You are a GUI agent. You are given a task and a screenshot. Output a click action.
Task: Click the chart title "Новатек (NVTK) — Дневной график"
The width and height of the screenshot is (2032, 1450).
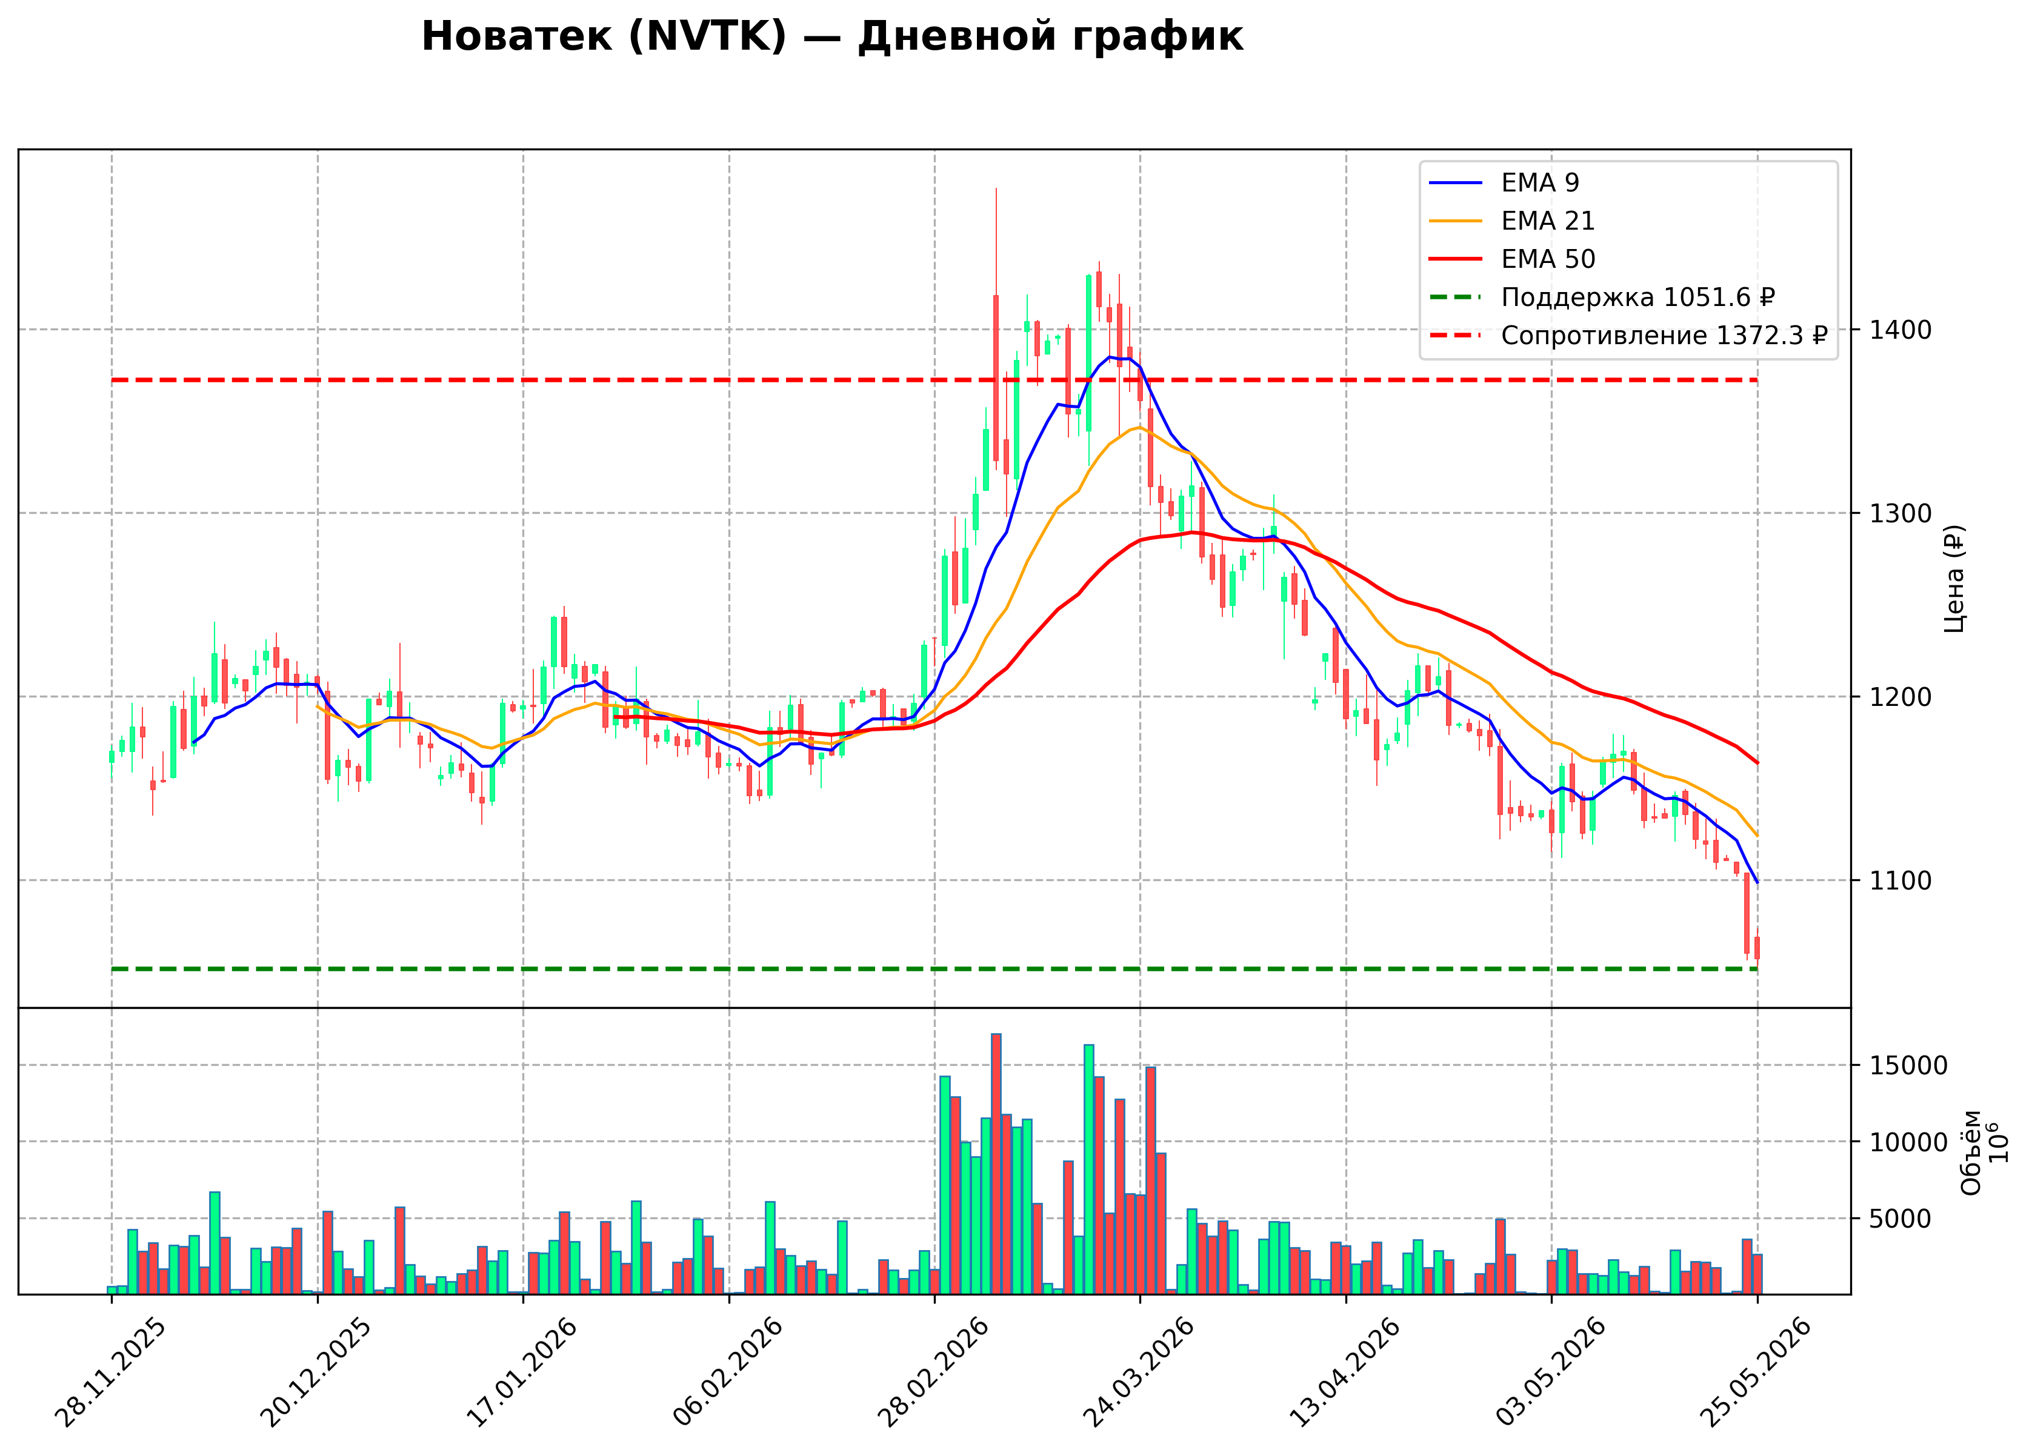pos(832,38)
